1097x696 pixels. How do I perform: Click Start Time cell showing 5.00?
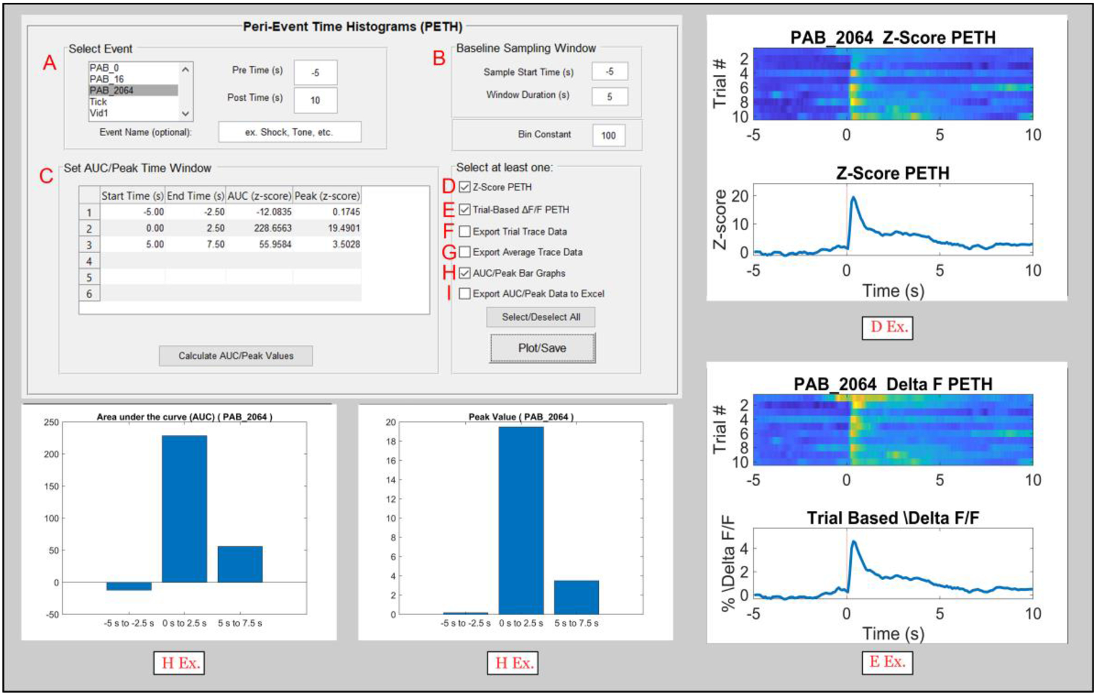pos(133,245)
